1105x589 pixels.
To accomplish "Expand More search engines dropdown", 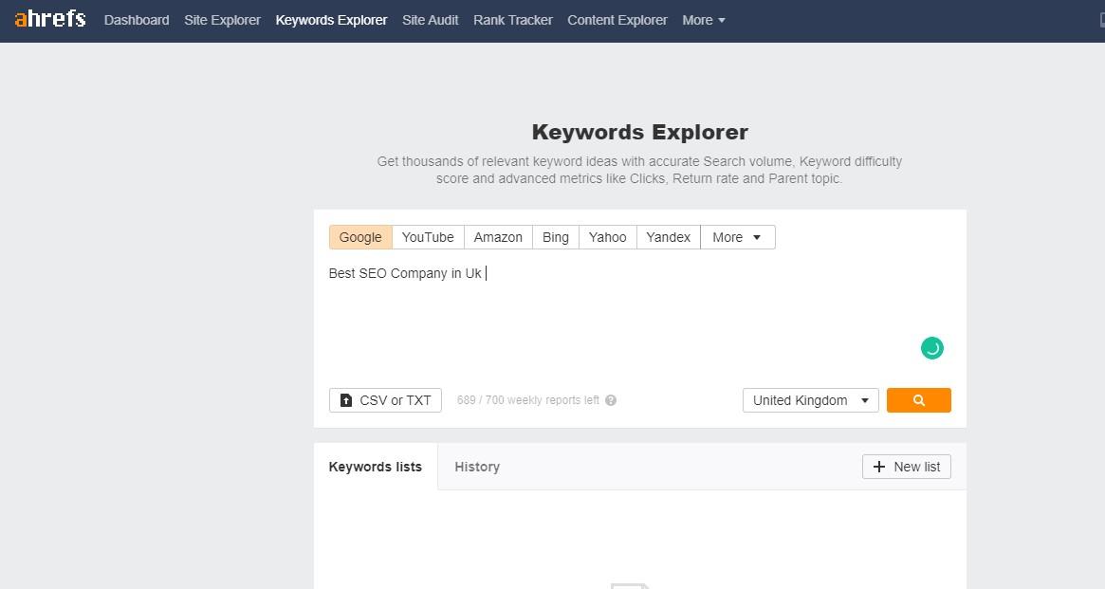I will pyautogui.click(x=738, y=237).
